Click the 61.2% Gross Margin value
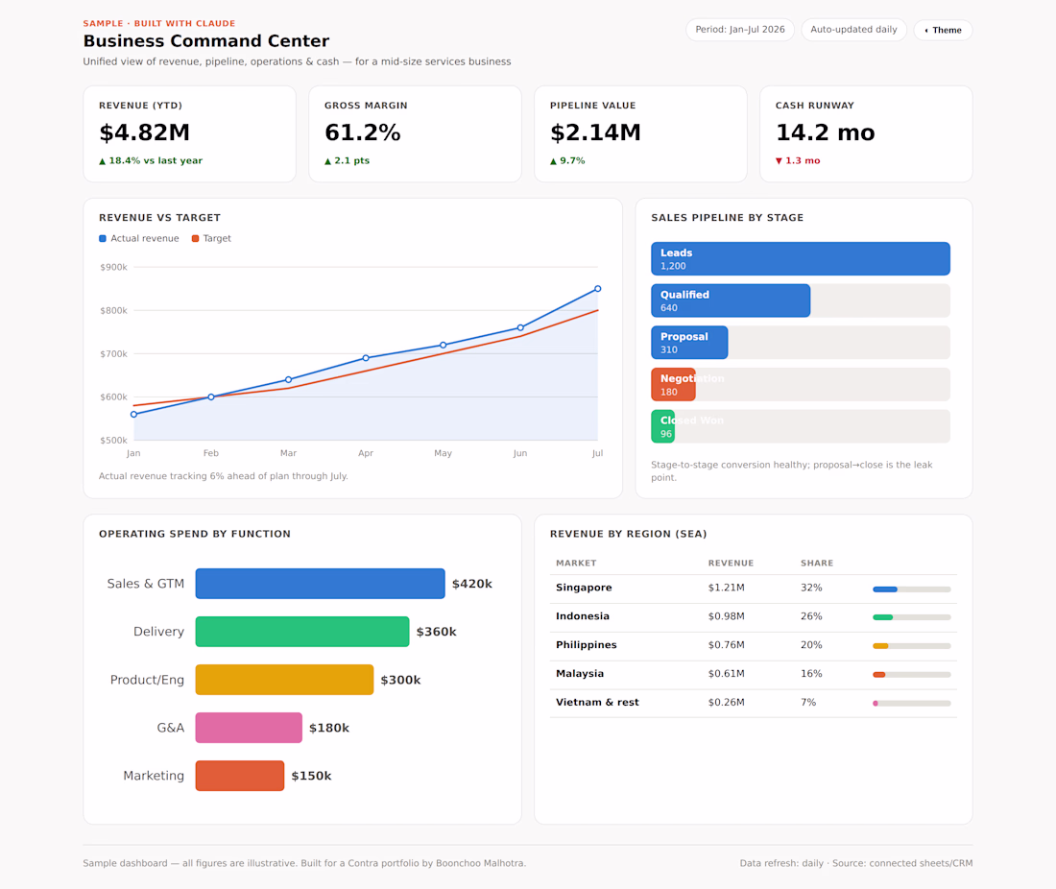The height and width of the screenshot is (889, 1056). click(x=362, y=132)
